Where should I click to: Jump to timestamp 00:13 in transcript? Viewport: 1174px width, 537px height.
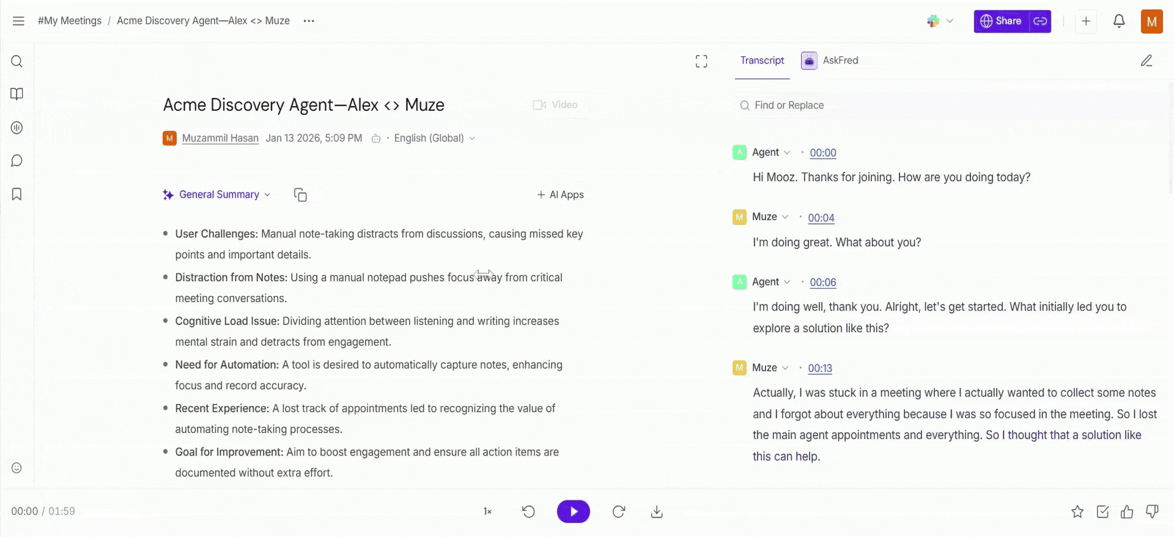(x=820, y=368)
